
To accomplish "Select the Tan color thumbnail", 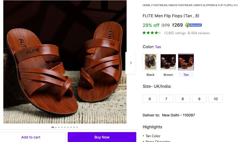I will point(186,62).
